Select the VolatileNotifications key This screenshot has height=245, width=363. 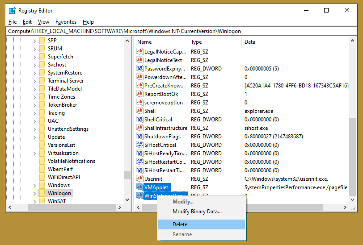pyautogui.click(x=72, y=161)
